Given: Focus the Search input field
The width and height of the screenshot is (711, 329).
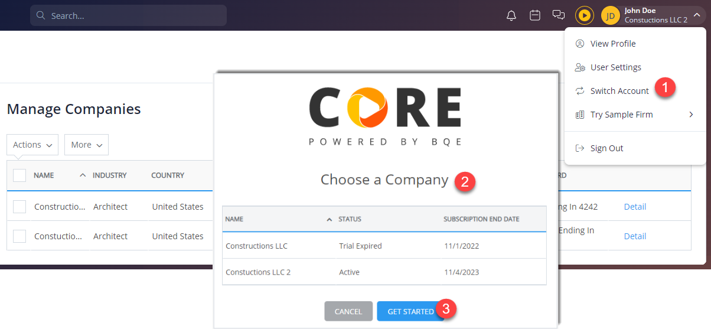Looking at the screenshot, I should [x=128, y=15].
